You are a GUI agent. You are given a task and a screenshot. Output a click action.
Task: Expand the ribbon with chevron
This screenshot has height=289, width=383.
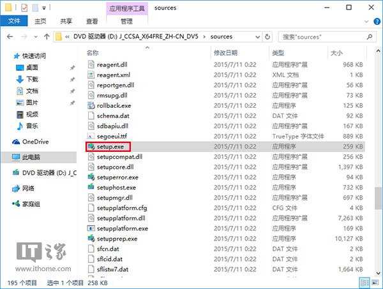coord(366,22)
